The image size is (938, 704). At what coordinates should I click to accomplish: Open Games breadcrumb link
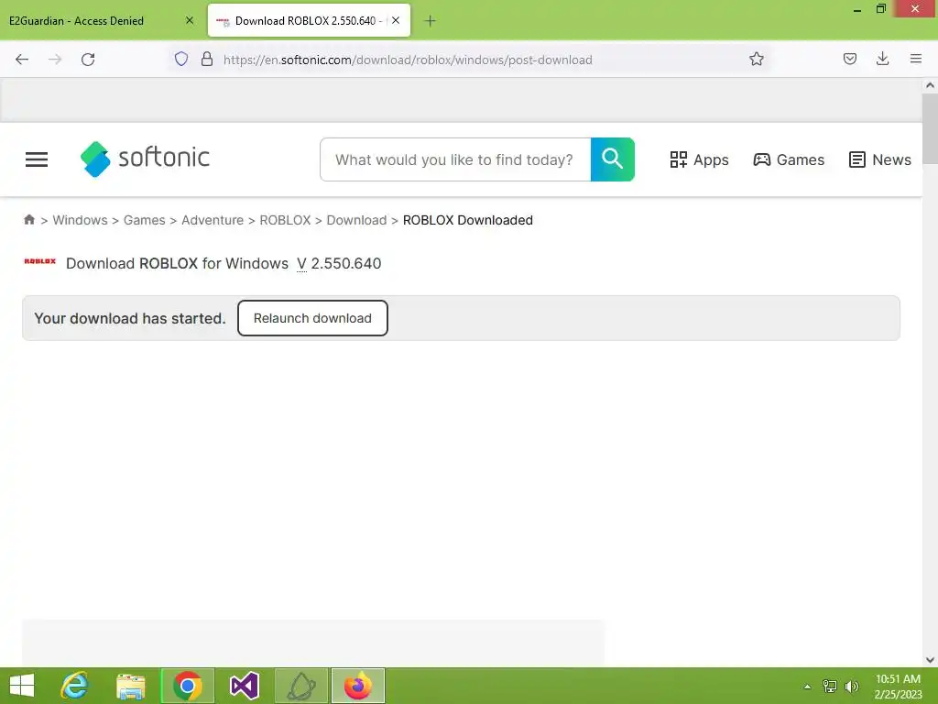coord(144,220)
